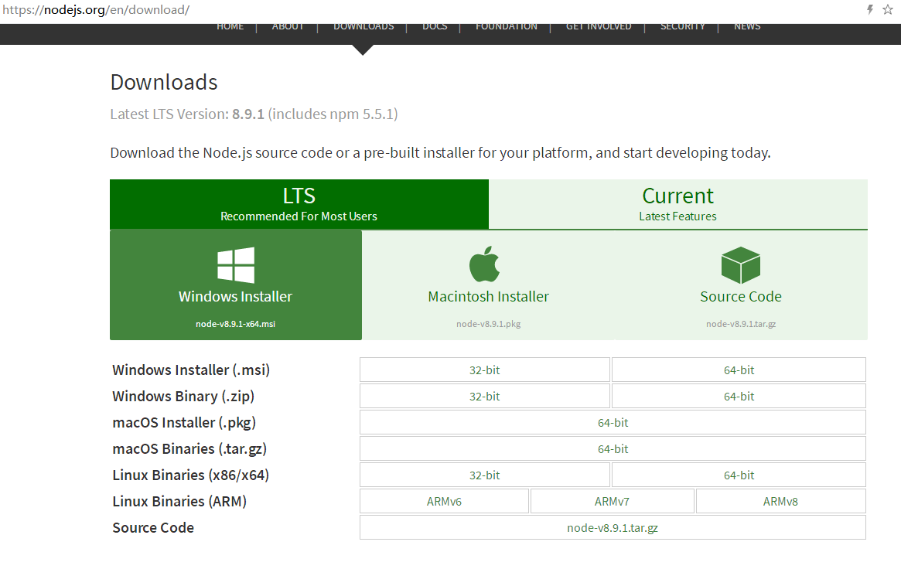Image resolution: width=901 pixels, height=569 pixels.
Task: Select the LTS Recommended For Most Users tab
Action: coord(299,204)
